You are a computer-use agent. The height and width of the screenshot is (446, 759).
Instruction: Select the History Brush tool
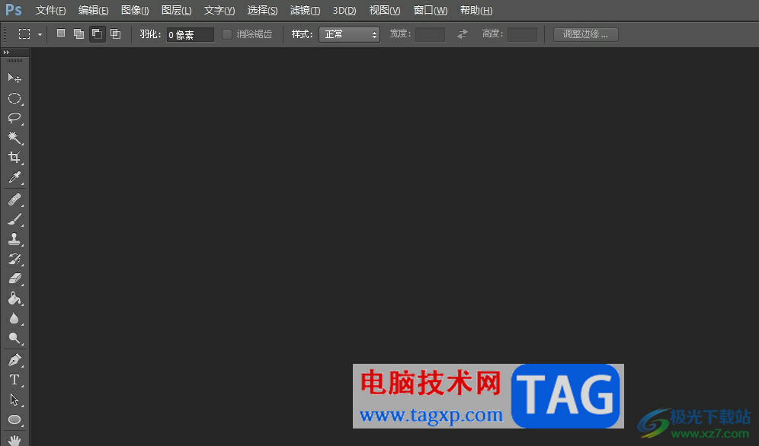(14, 259)
